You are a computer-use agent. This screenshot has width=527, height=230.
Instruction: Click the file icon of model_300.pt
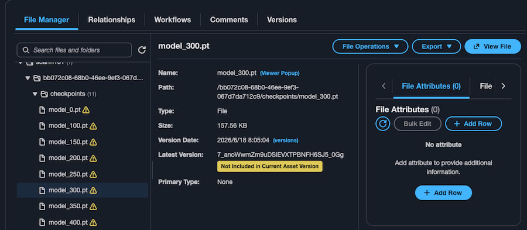[42, 190]
